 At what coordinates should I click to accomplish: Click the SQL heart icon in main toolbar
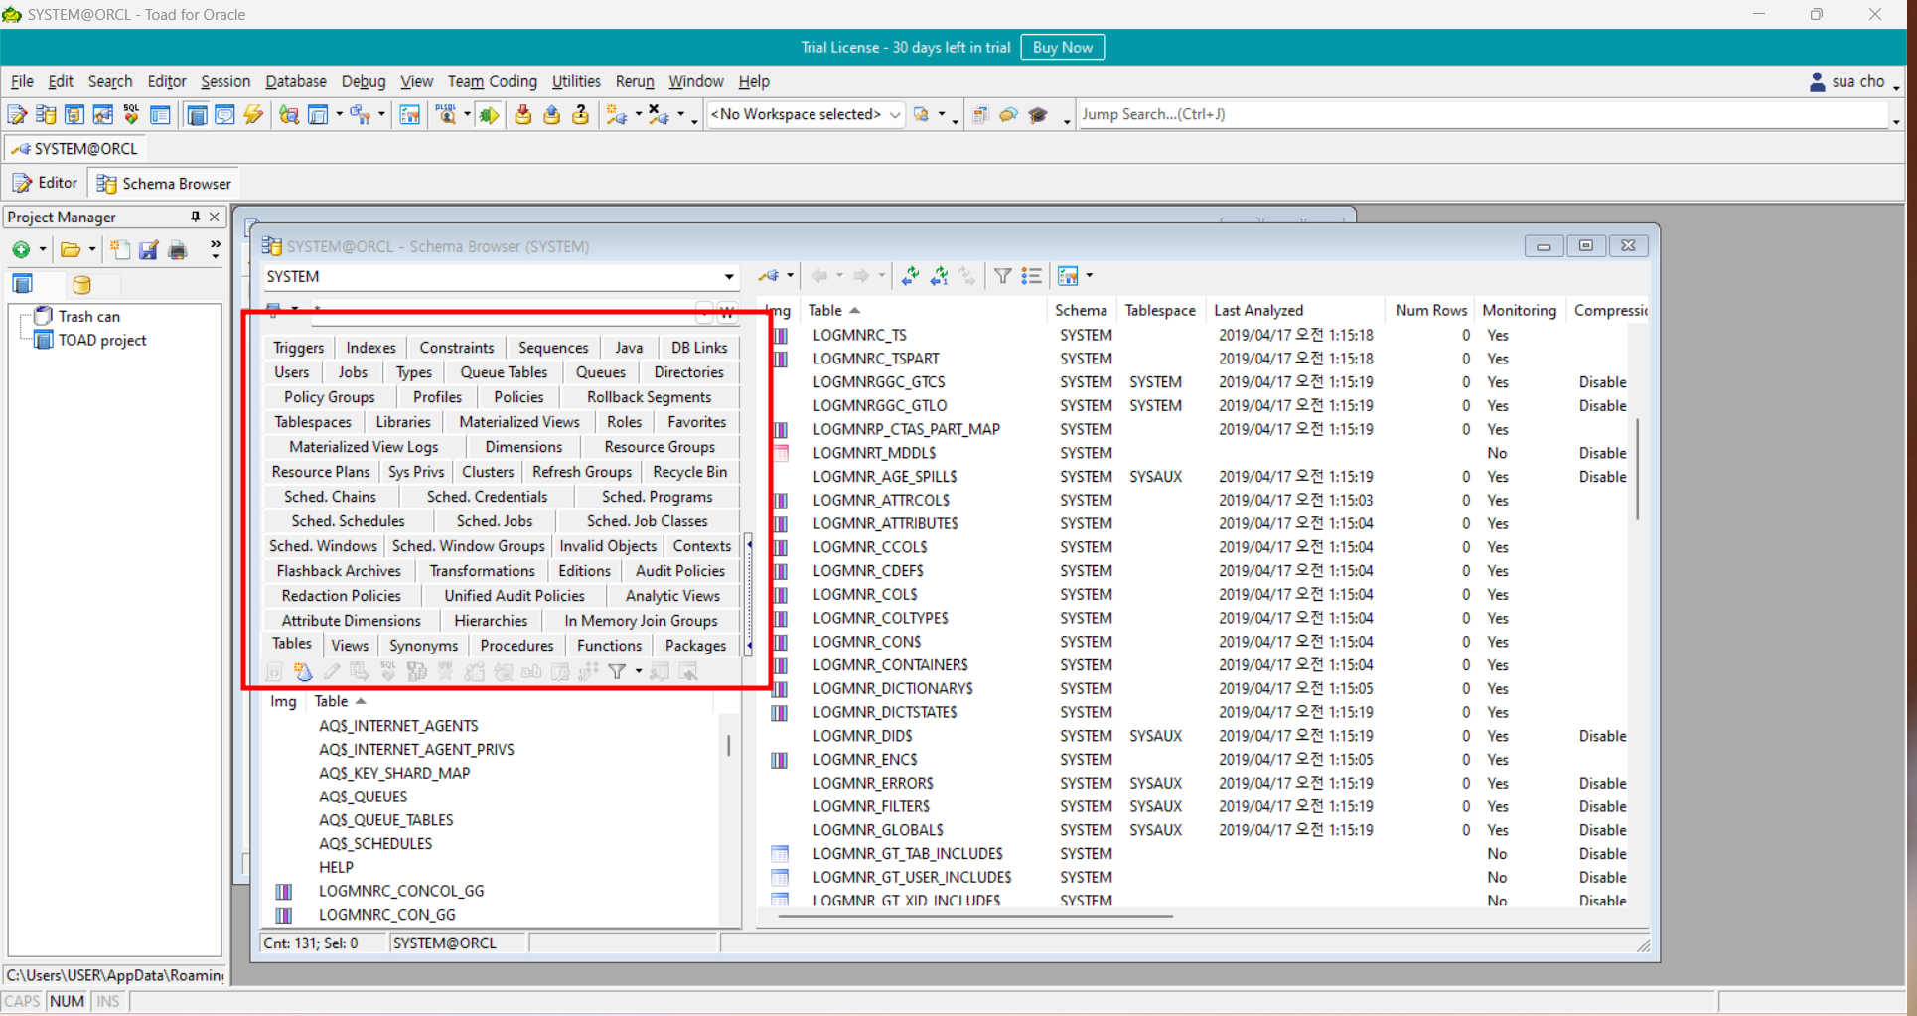pyautogui.click(x=131, y=115)
